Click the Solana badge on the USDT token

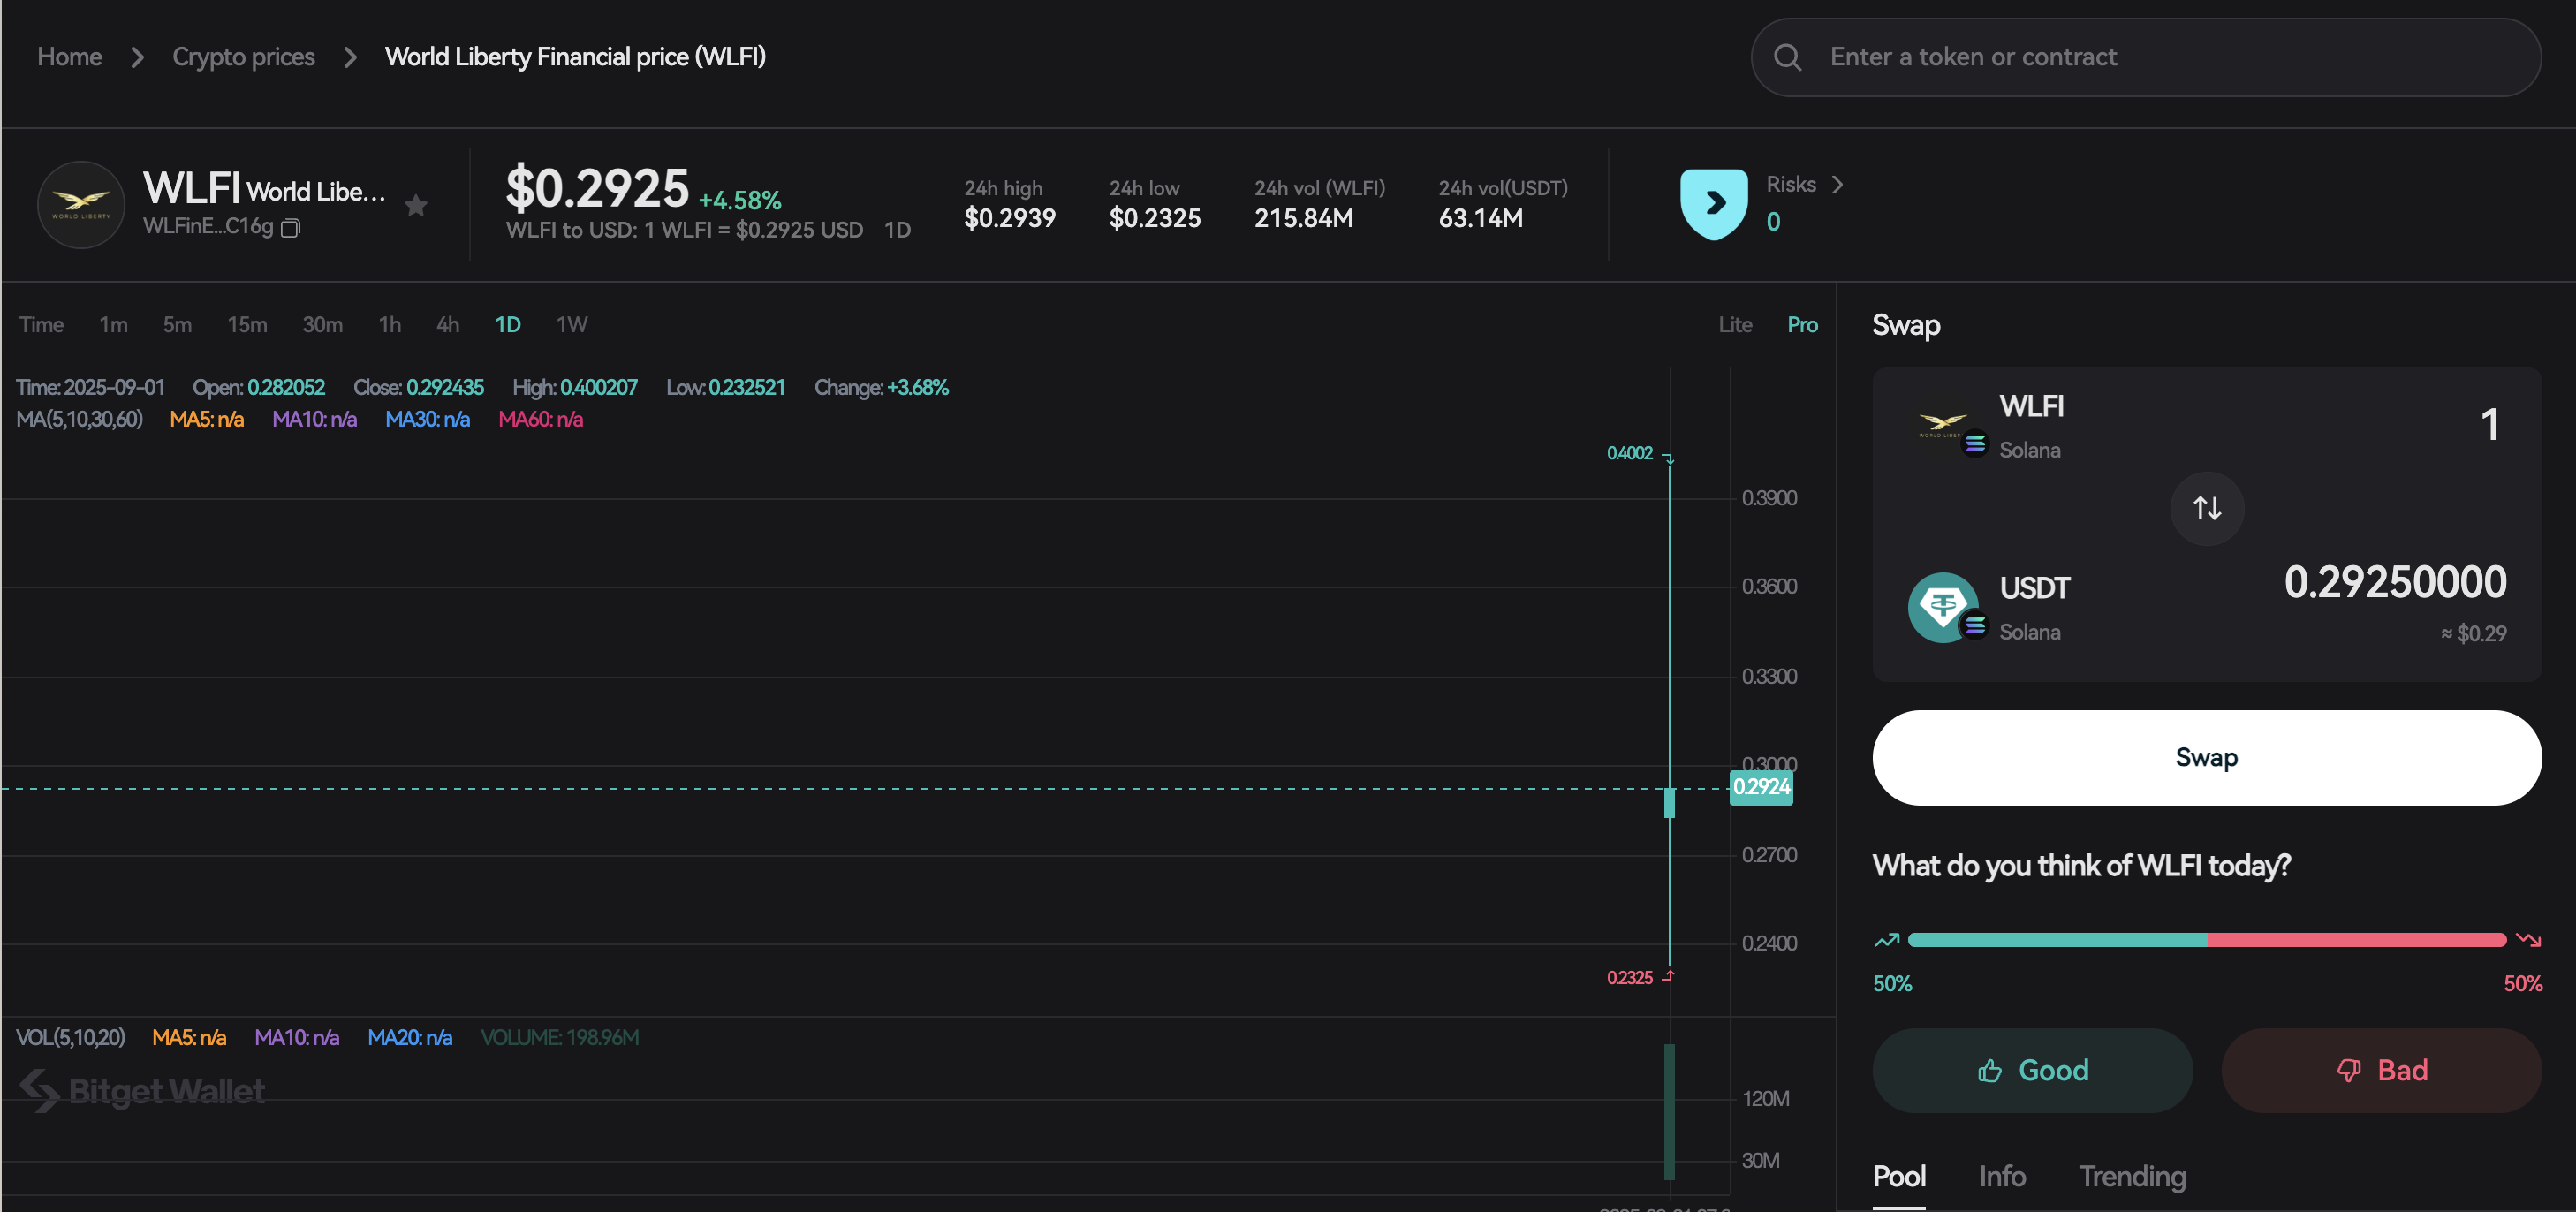pyautogui.click(x=1974, y=625)
